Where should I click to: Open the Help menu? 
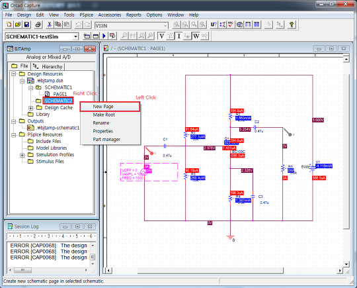[x=194, y=15]
